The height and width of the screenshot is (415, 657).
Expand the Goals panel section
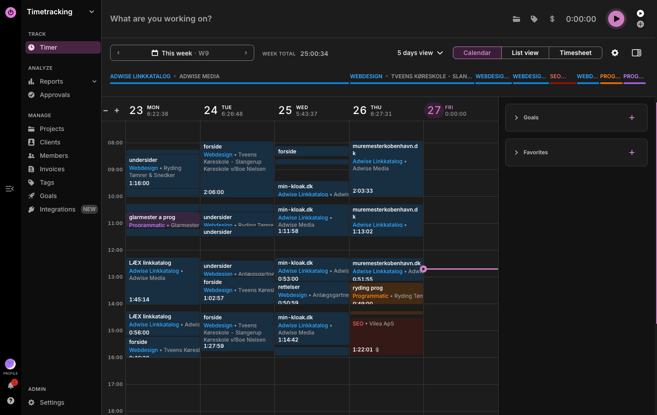(x=516, y=118)
